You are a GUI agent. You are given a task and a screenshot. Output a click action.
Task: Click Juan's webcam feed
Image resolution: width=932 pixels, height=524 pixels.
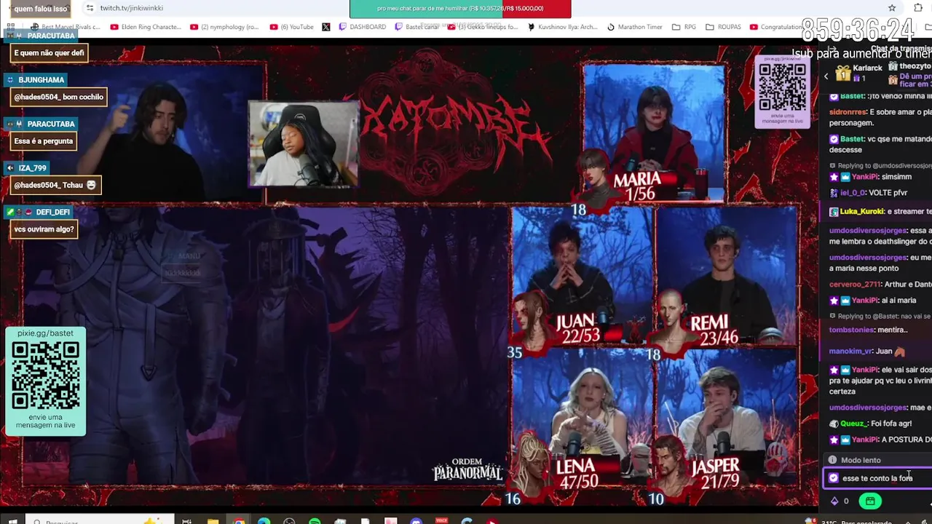click(x=582, y=277)
